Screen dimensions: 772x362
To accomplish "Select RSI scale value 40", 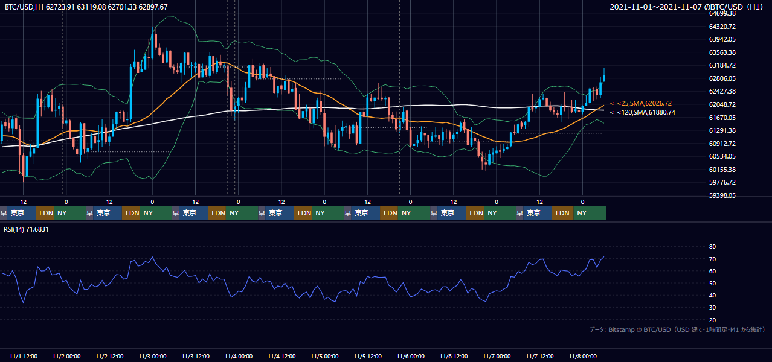I will coord(712,296).
